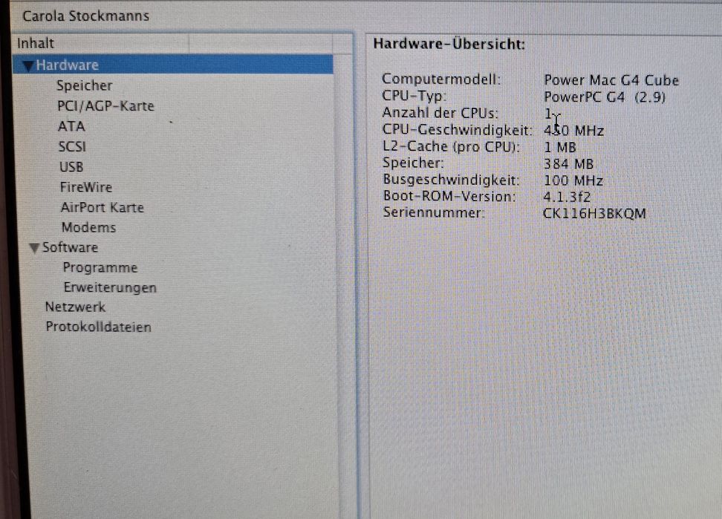Click the 100 MHz bus speed value
Screen dimensions: 722x519
(x=573, y=180)
